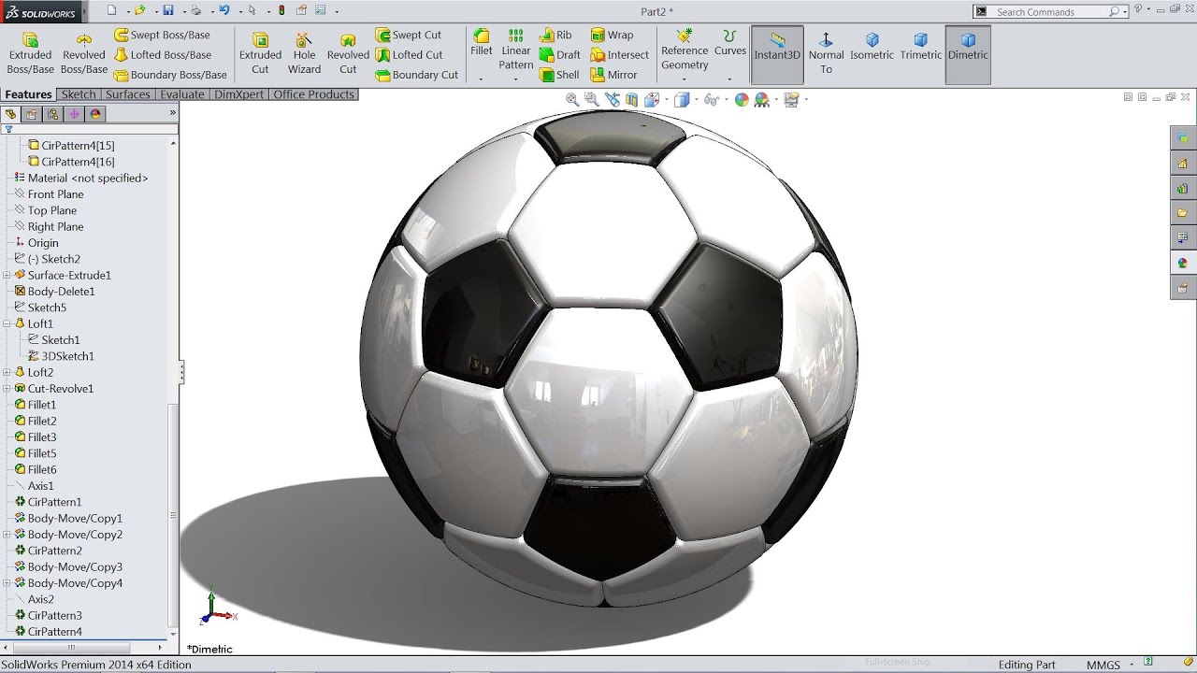
Task: Open the Reference Geometry dropdown
Action: tap(685, 79)
